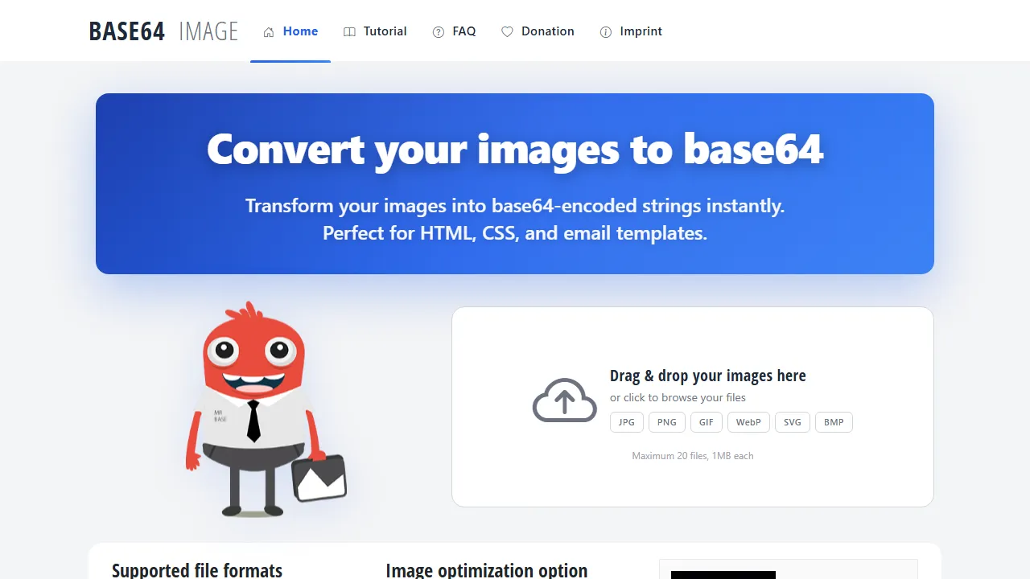
Task: Select the BMP format badge
Action: [834, 421]
